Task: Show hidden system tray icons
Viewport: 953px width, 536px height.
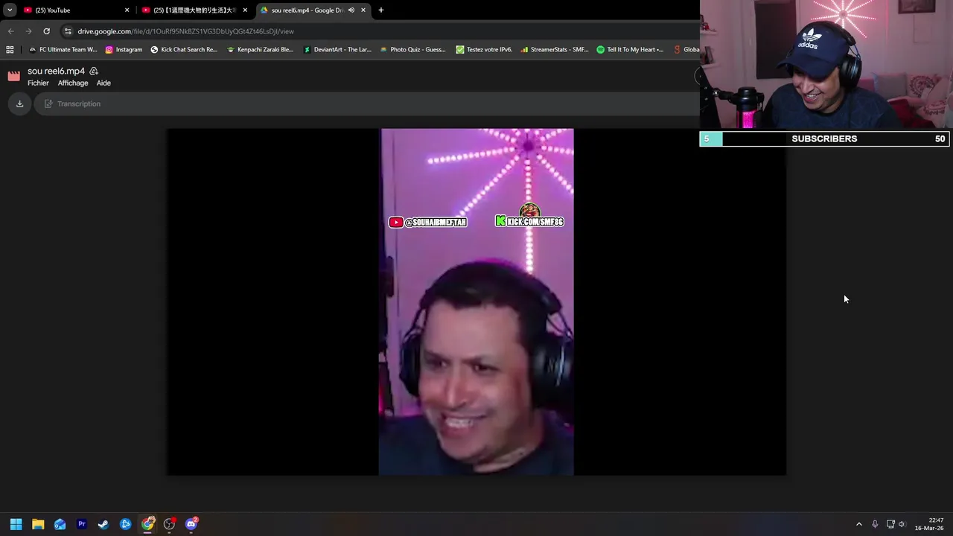Action: tap(858, 524)
